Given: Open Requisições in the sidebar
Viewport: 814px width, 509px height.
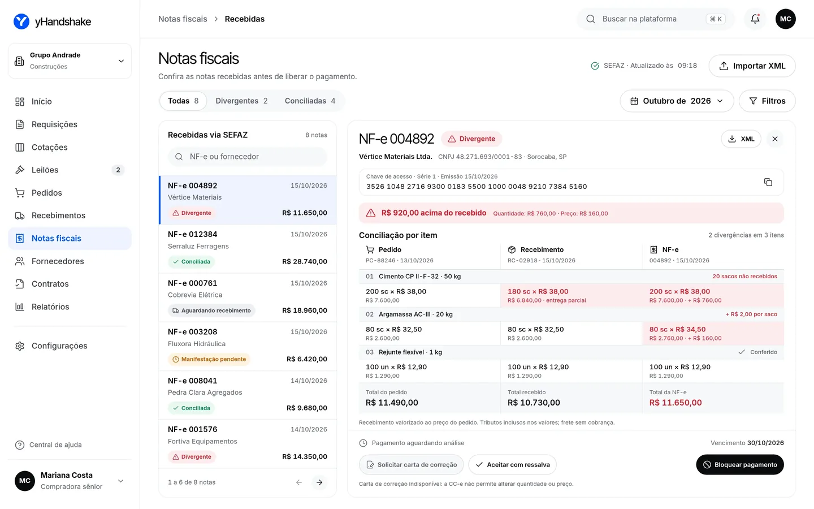Looking at the screenshot, I should 70,124.
